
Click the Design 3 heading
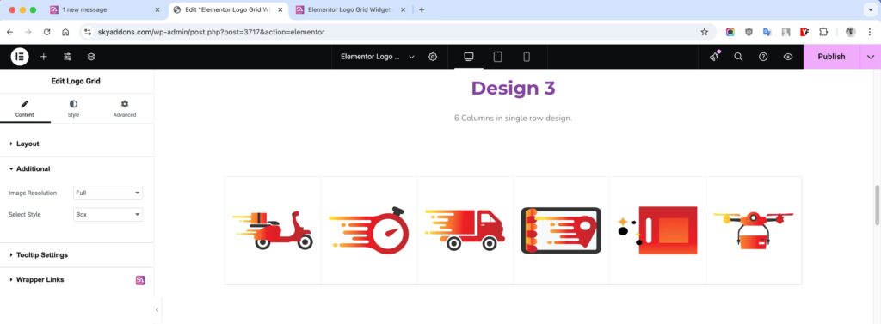pyautogui.click(x=513, y=89)
